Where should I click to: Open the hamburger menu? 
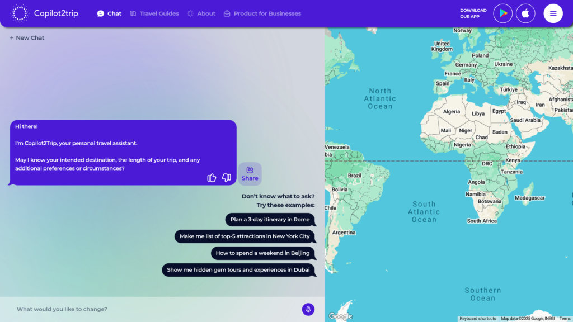pos(553,13)
